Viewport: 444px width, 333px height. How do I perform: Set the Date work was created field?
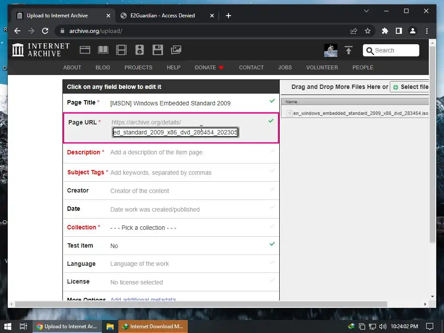tap(155, 209)
